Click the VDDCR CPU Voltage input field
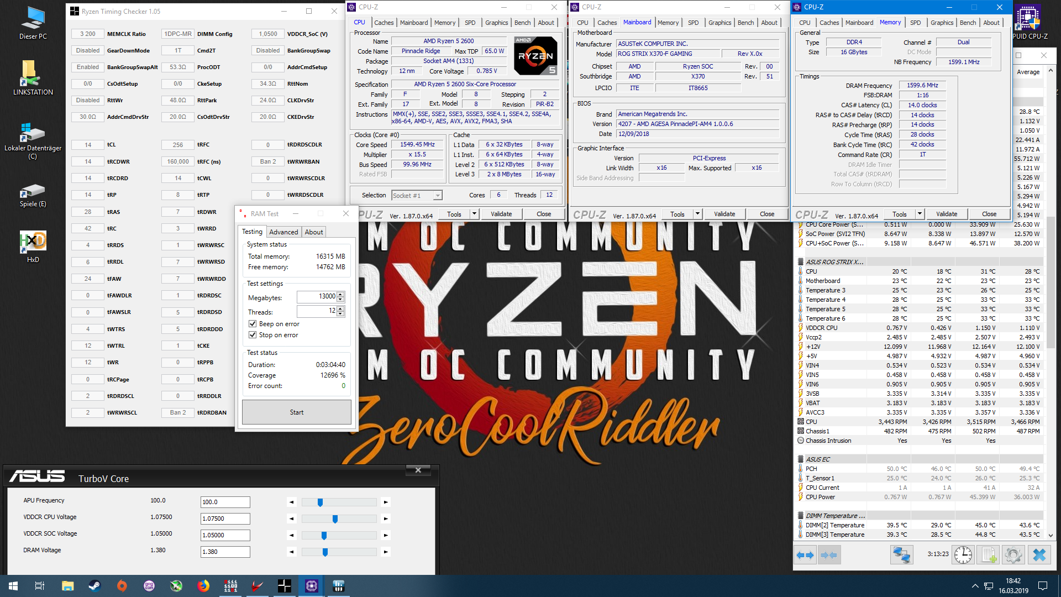 [x=225, y=519]
